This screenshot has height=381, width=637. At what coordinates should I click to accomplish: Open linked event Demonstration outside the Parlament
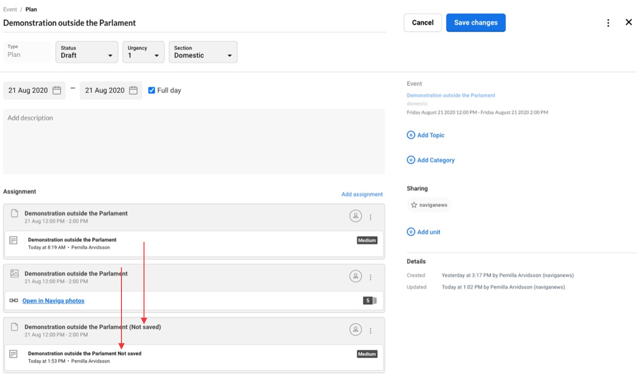tap(451, 95)
